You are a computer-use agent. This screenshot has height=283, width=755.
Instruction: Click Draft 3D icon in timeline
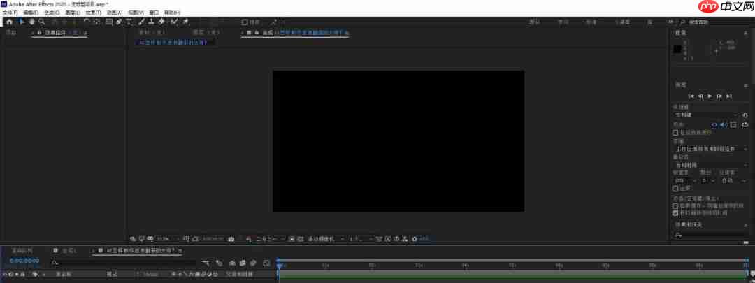pos(219,263)
